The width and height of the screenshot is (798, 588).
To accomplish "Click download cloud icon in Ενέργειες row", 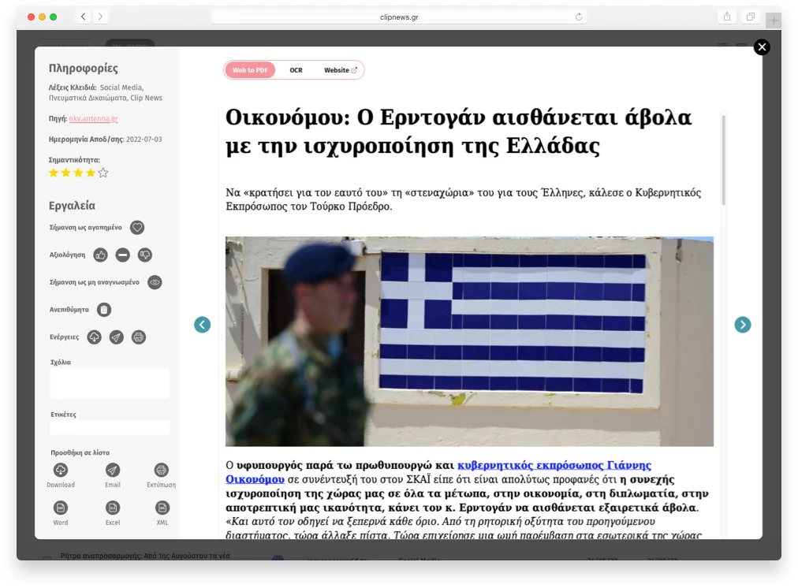I will click(x=94, y=337).
